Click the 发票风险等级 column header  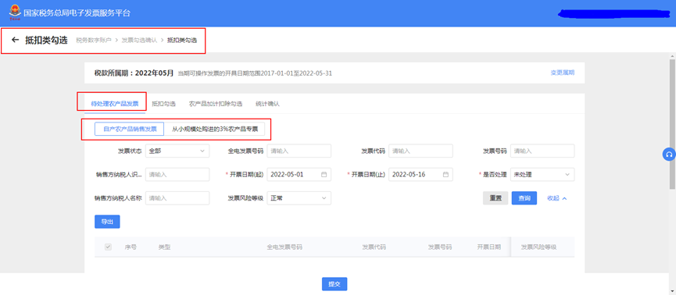click(x=539, y=247)
